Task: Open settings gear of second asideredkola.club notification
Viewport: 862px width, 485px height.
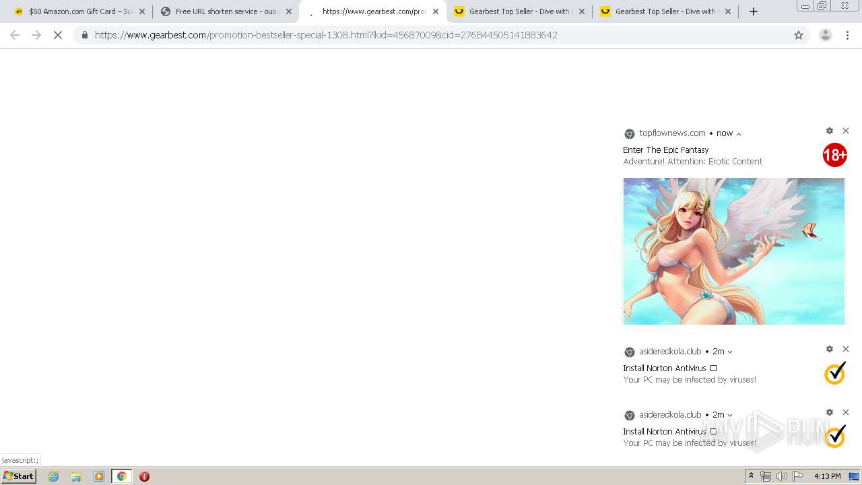Action: tap(830, 412)
